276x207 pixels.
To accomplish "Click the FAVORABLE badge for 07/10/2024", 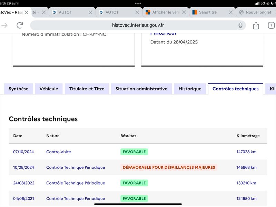I will 134,152.
